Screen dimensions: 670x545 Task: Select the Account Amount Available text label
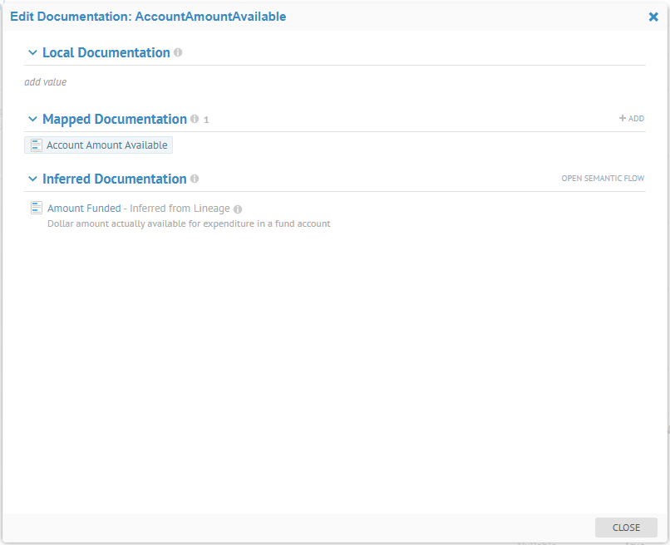click(107, 145)
